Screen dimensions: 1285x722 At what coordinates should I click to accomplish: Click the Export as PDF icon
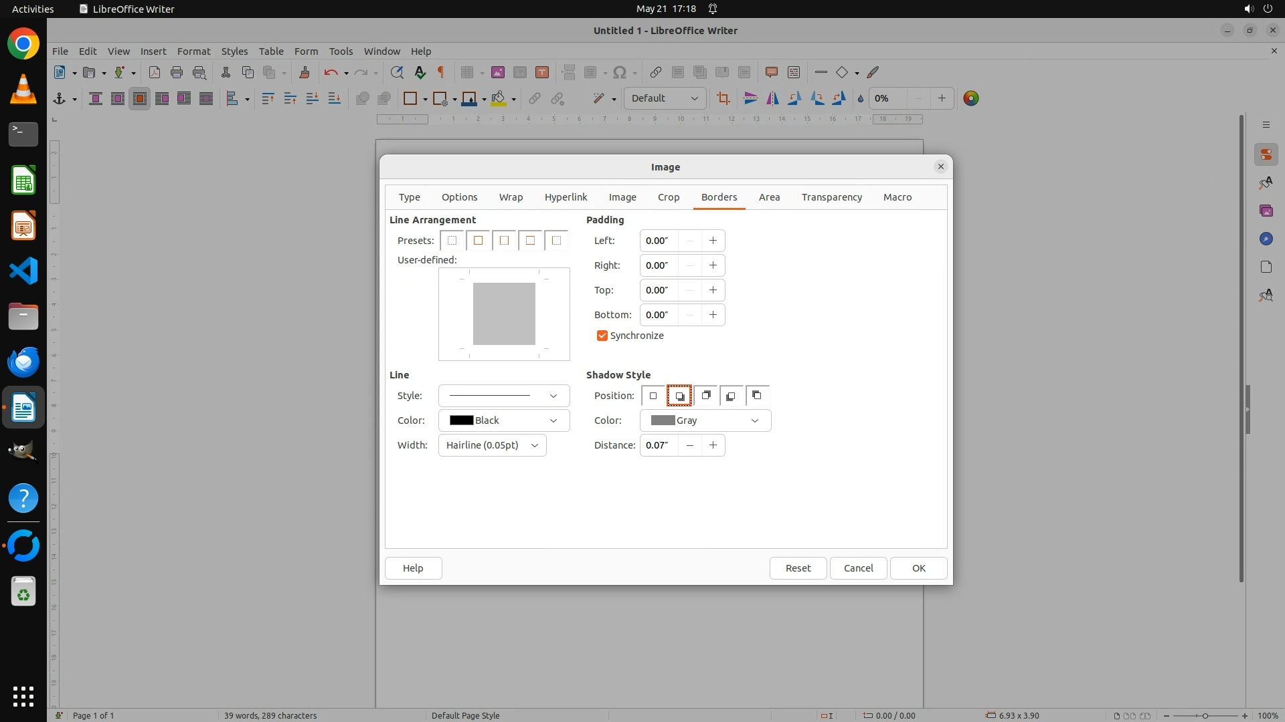coord(155,73)
